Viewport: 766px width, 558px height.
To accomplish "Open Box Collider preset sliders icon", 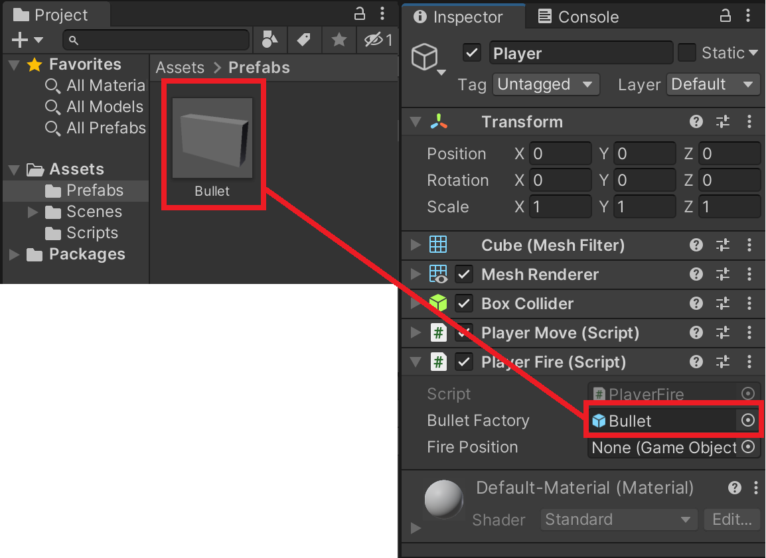I will point(723,303).
